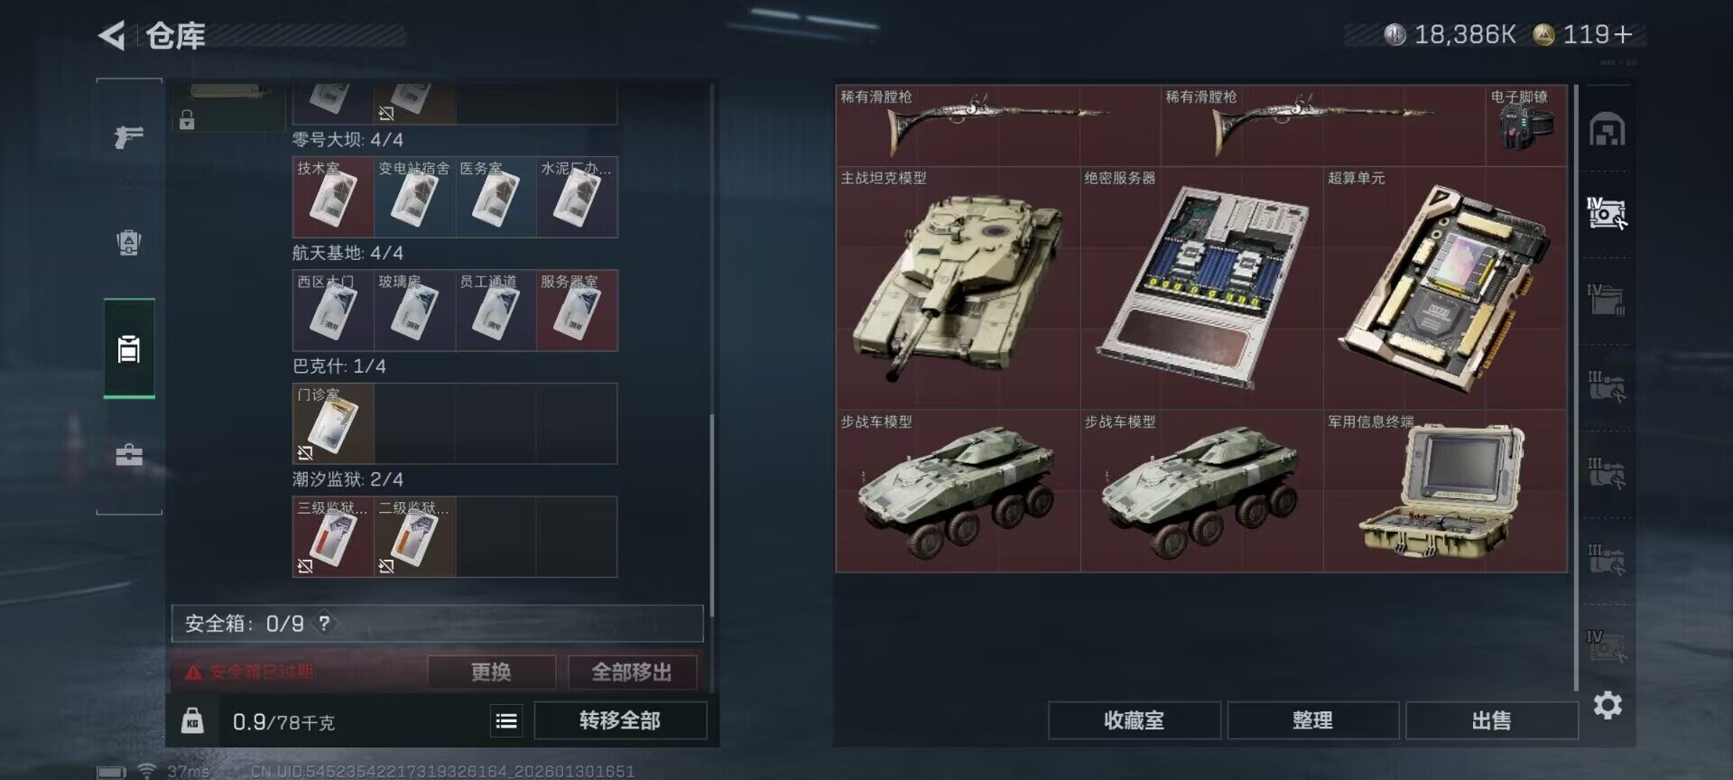Go back using the 仓库 arrow
This screenshot has height=780, width=1733.
coord(112,36)
